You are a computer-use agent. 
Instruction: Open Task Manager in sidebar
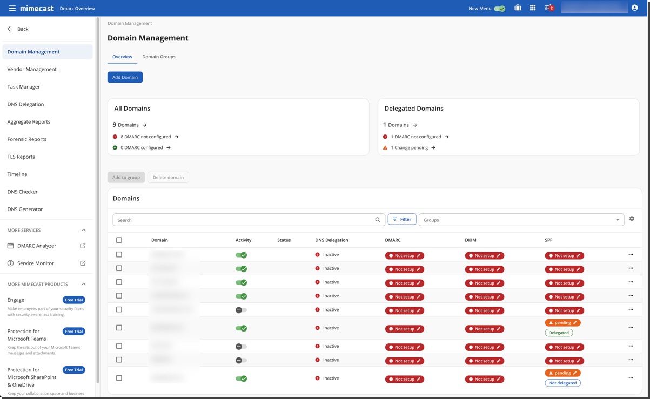pos(24,86)
